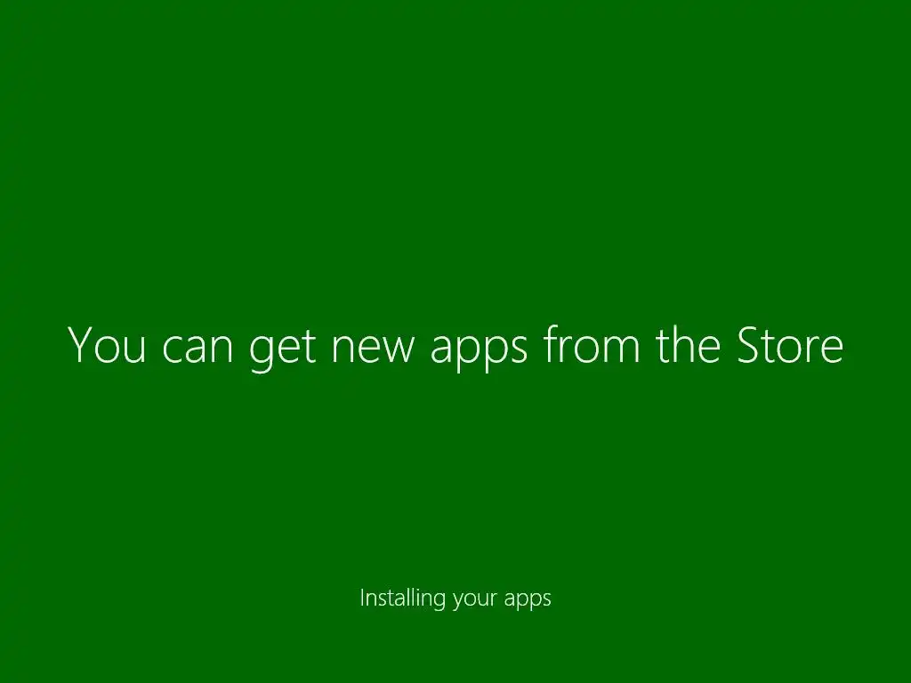Click the word "Installing" in the status line
Viewport: 911px width, 683px height.
click(403, 599)
